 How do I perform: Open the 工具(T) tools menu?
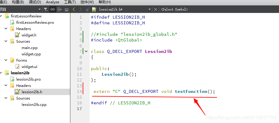tap(70, 2)
